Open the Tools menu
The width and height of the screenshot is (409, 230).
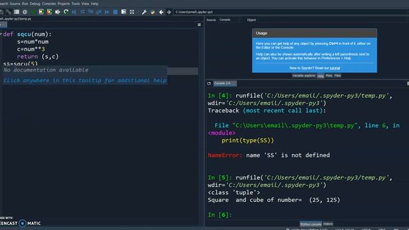(75, 4)
